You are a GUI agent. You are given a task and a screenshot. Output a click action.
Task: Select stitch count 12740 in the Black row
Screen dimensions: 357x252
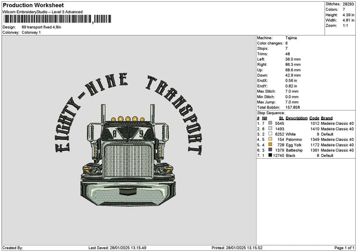pos(278,156)
